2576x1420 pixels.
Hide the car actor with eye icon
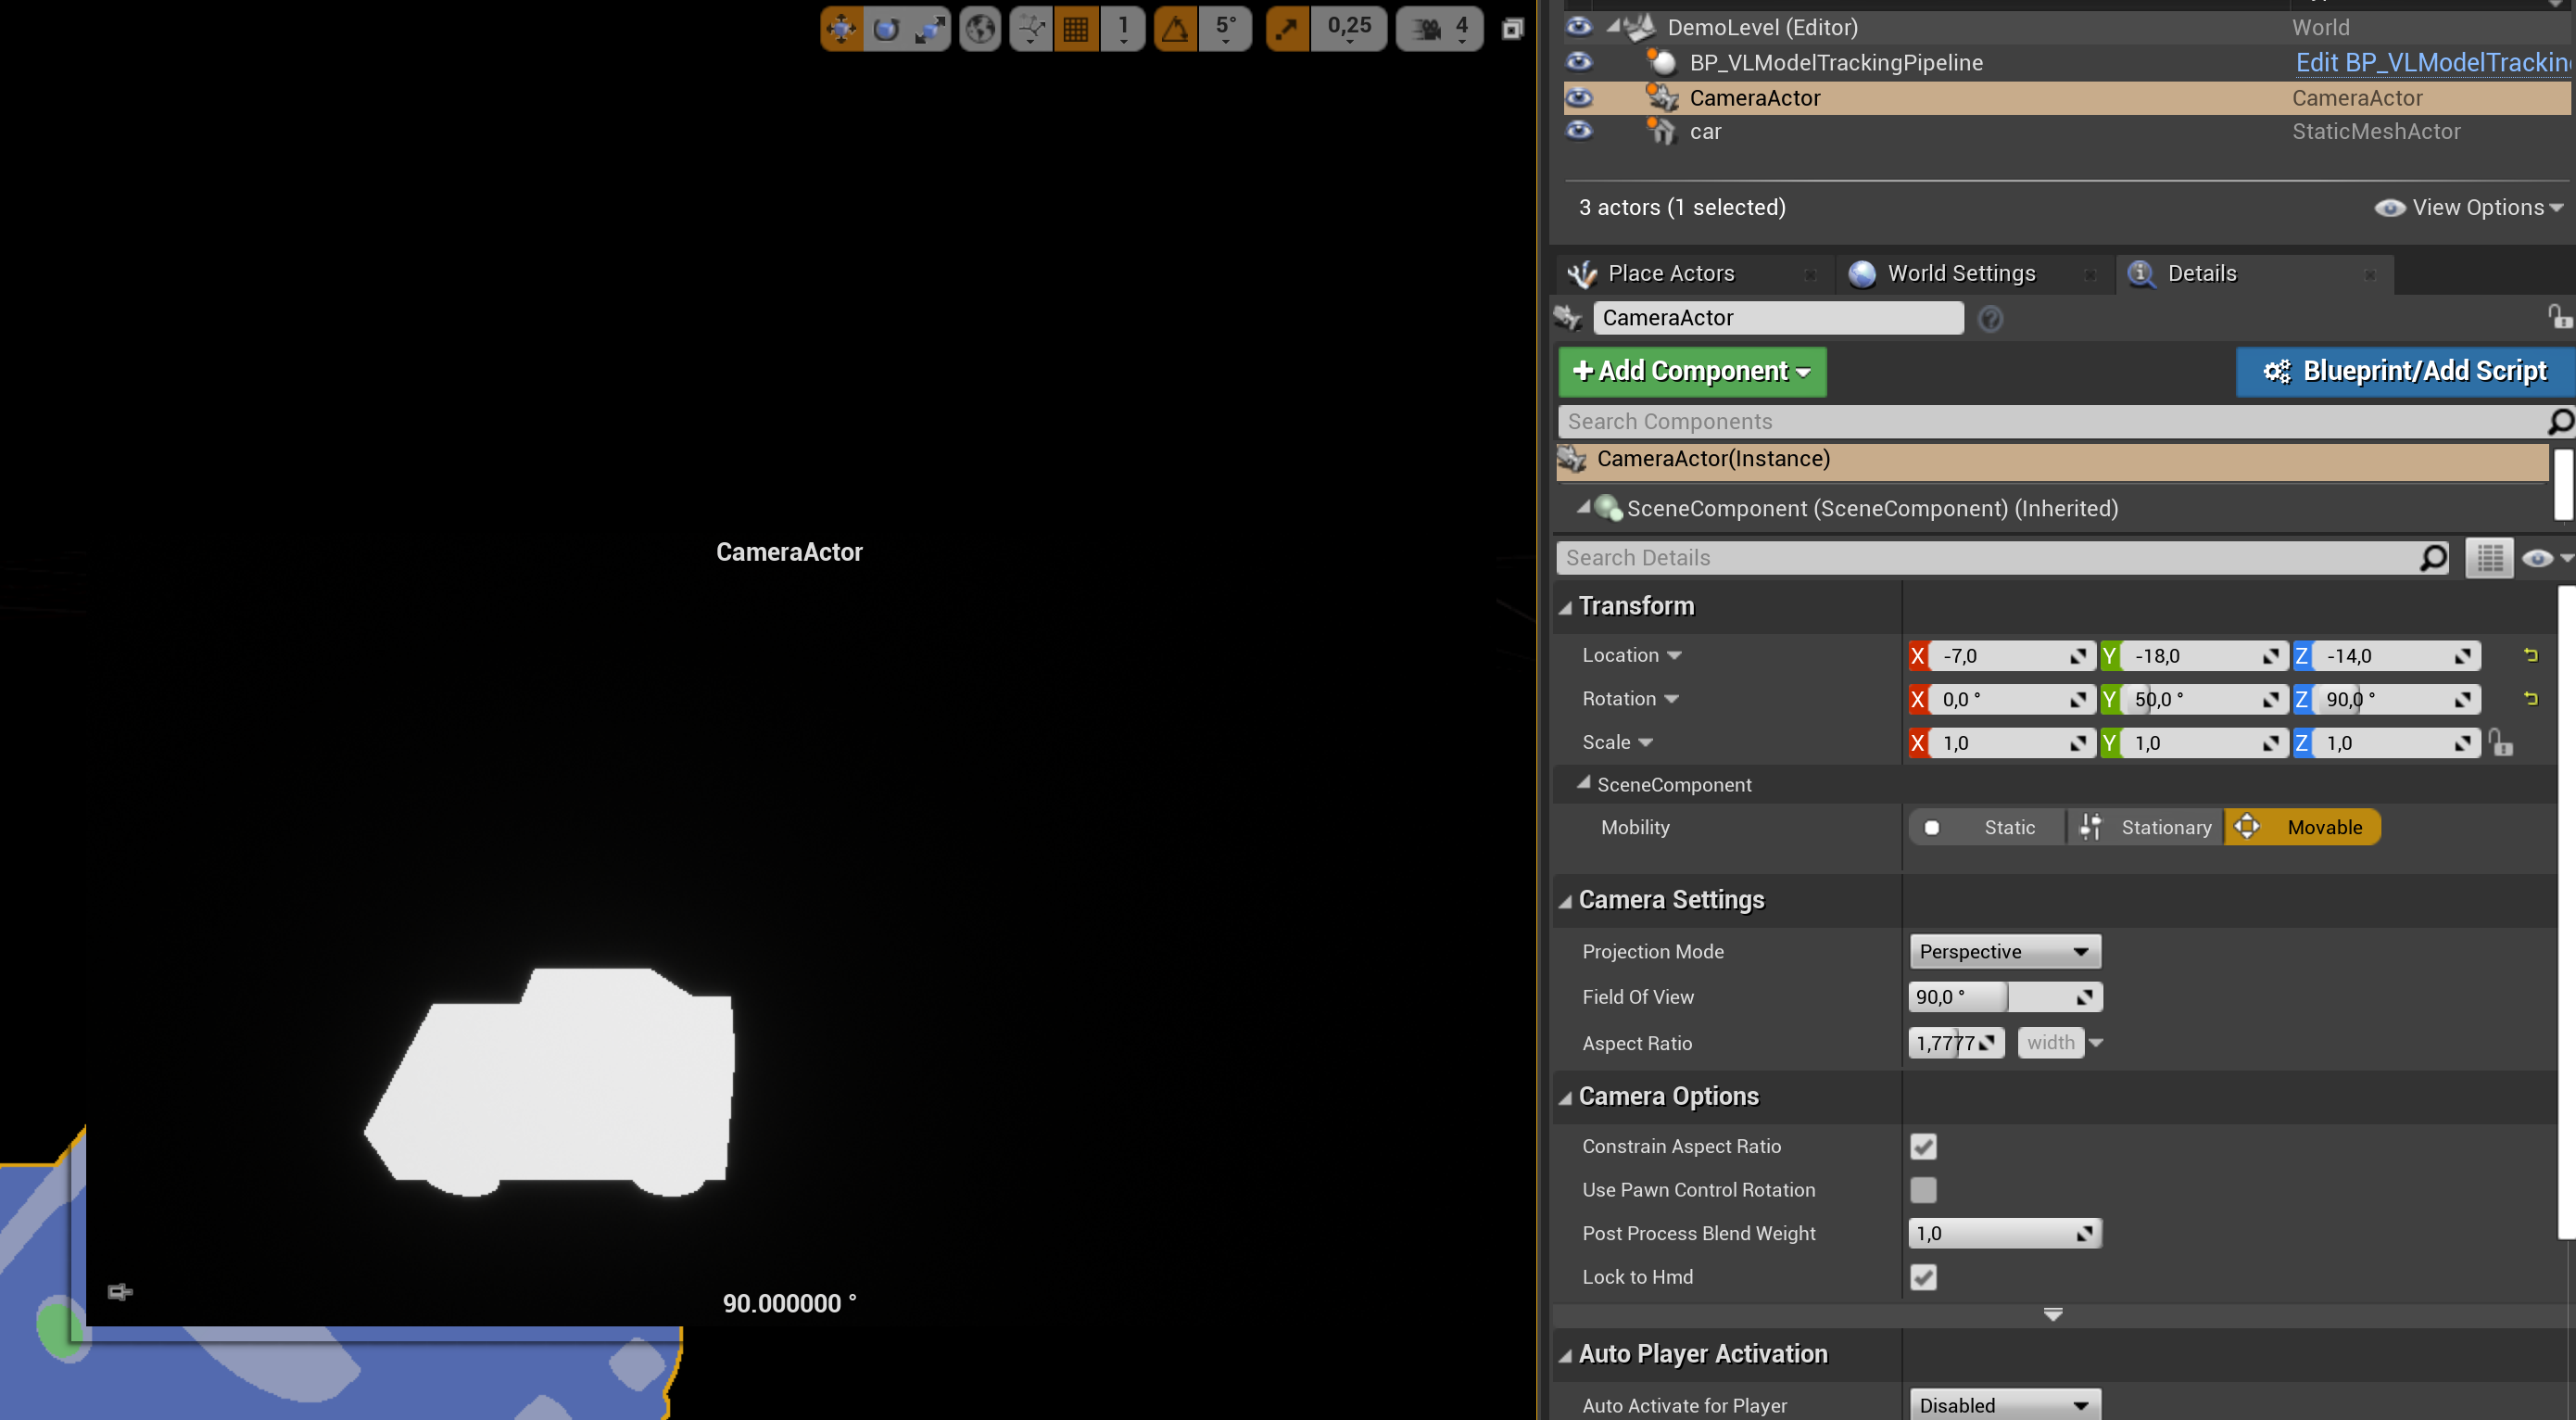pos(1579,131)
